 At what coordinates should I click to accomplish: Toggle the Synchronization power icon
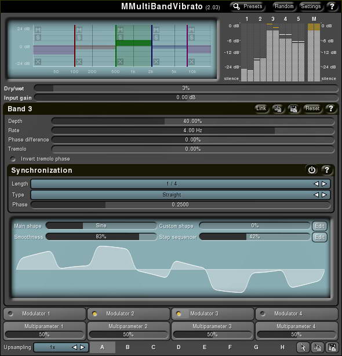point(312,170)
